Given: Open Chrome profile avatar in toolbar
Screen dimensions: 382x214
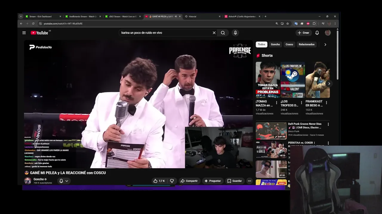Looking at the screenshot, I should (329, 23).
